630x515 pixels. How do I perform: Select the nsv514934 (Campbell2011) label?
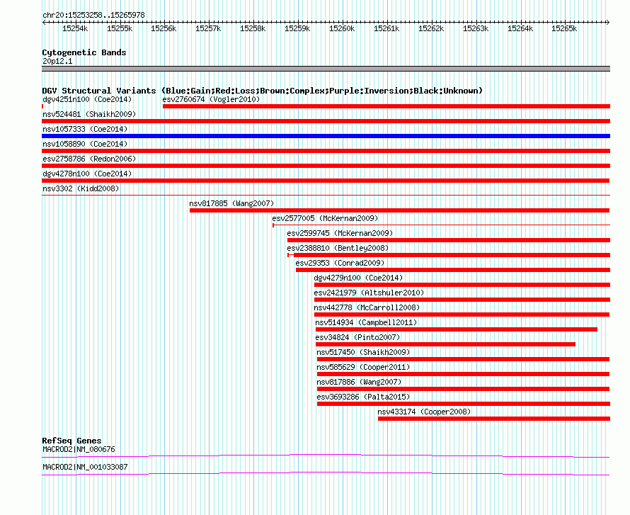366,322
